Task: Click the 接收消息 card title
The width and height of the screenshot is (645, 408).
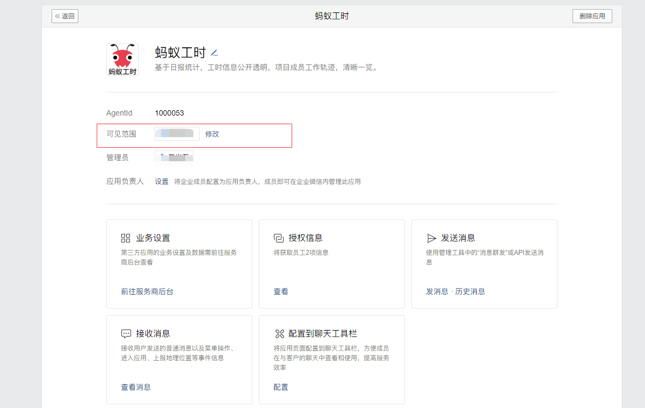Action: tap(153, 334)
